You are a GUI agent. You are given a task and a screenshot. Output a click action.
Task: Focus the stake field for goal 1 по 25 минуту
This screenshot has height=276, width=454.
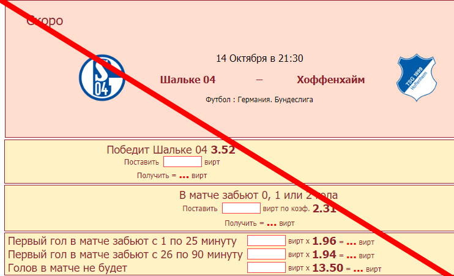266,241
